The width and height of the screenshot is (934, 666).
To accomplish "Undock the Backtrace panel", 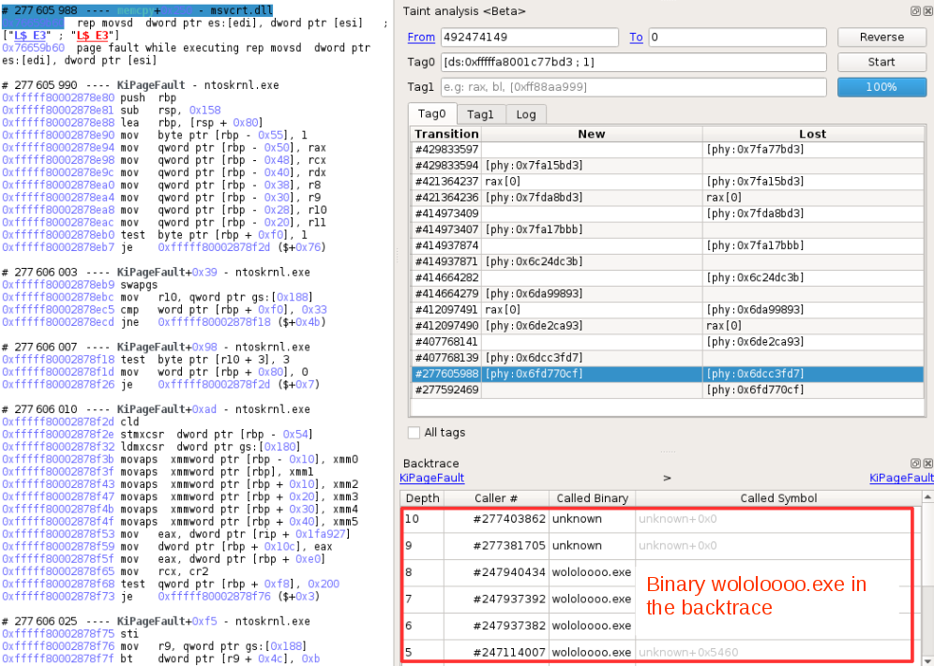I will tap(914, 464).
